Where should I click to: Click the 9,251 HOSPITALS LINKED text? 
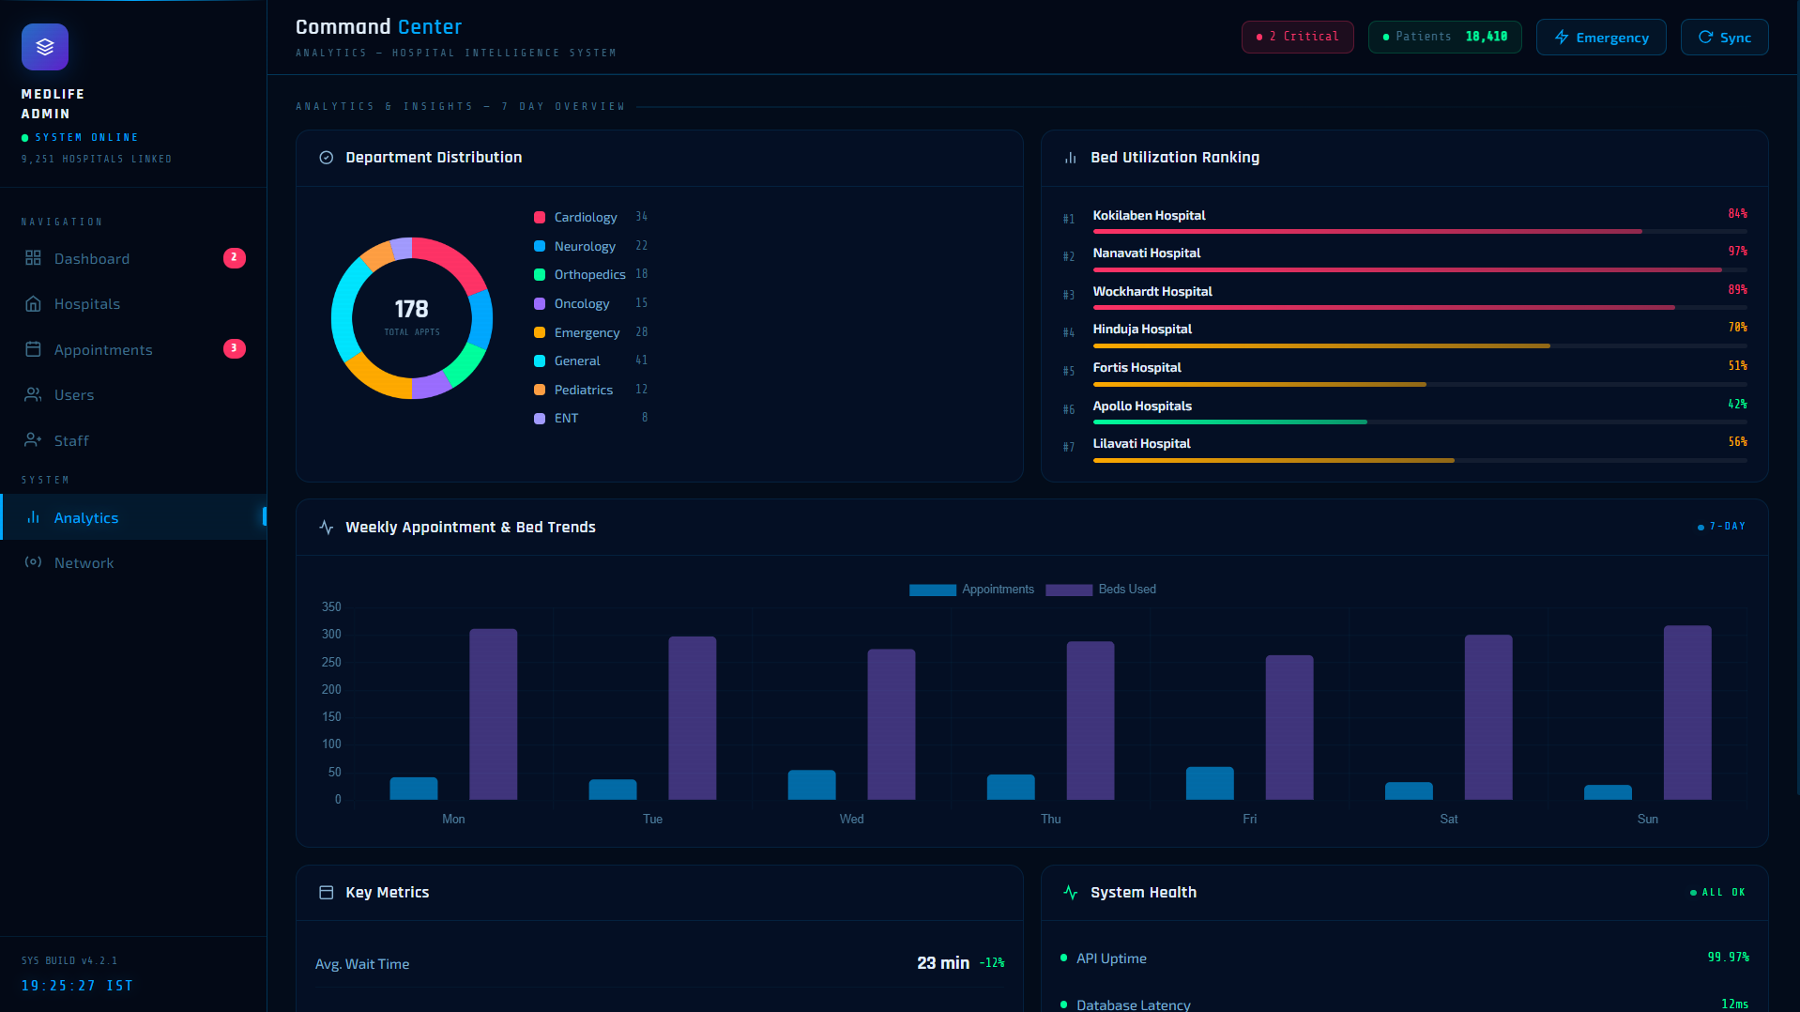[97, 160]
